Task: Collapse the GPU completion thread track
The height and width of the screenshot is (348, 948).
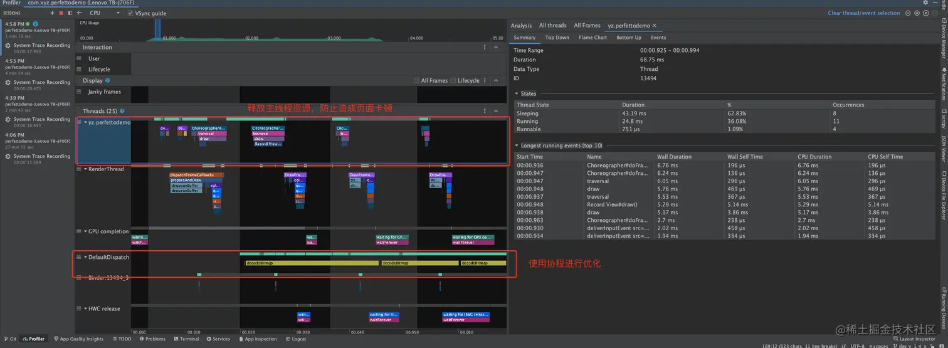Action: (x=86, y=231)
